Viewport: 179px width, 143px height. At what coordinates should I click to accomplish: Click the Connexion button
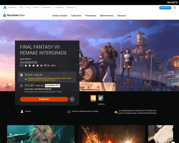point(165,8)
